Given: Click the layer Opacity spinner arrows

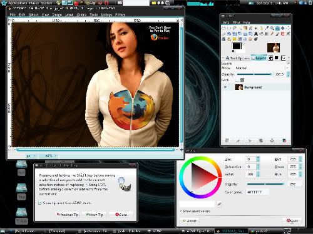Looking at the screenshot, I should (289, 74).
